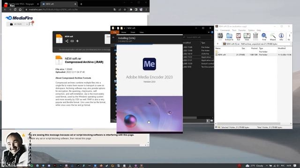The height and width of the screenshot is (168, 300).
Task: Expand the File Explorer ribbon chevron
Action: point(209,32)
